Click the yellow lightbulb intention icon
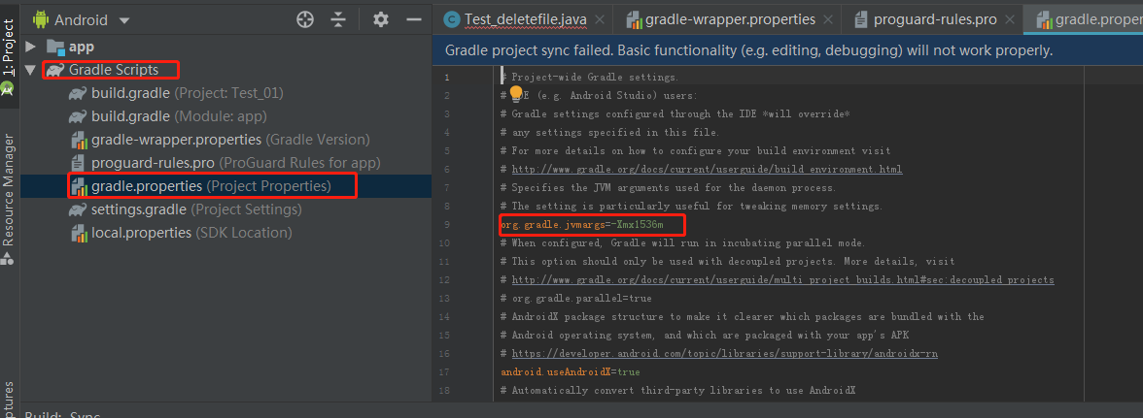The width and height of the screenshot is (1143, 418). pyautogui.click(x=517, y=93)
